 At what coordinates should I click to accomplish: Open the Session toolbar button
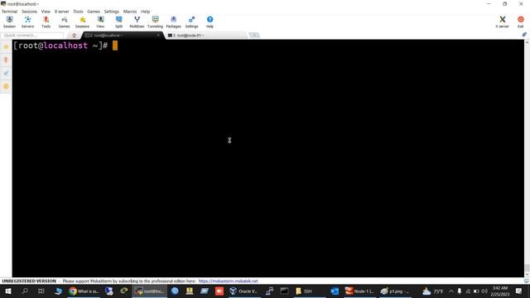click(x=9, y=22)
